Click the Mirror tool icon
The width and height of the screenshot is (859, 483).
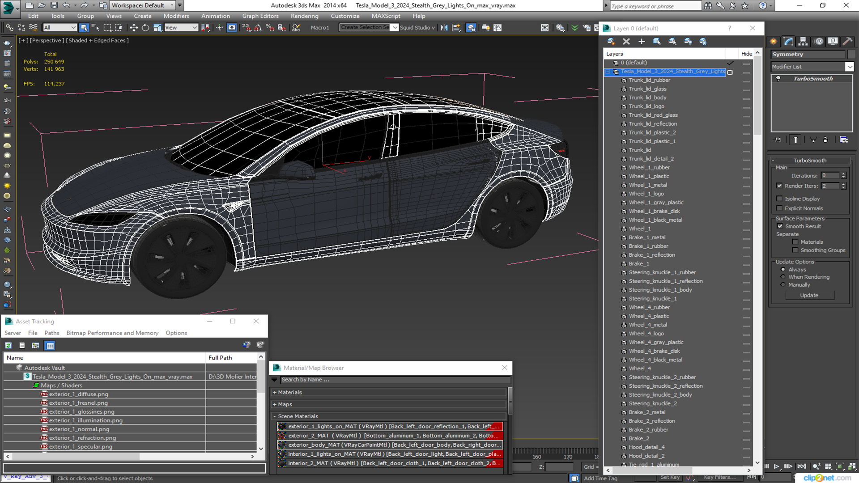444,28
